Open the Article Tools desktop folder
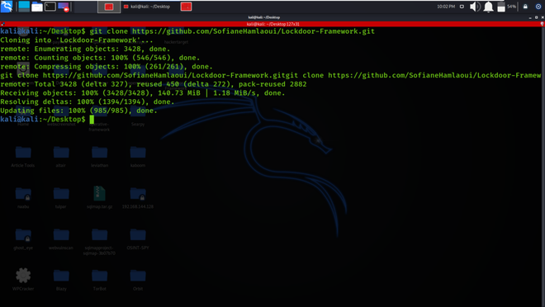 [x=23, y=156]
